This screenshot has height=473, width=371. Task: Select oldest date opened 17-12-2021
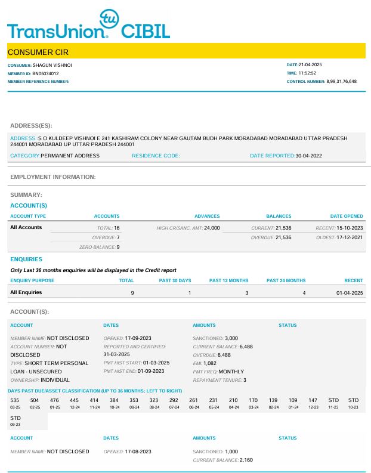point(350,238)
